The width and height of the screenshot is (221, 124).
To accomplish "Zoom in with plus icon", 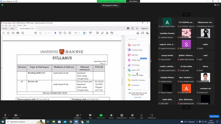I will point(70,33).
